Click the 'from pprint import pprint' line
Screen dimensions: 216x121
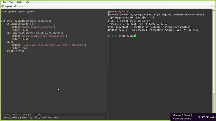18,12
